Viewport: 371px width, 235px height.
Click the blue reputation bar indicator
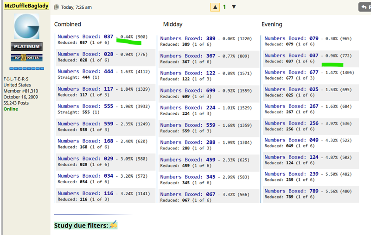[27, 68]
